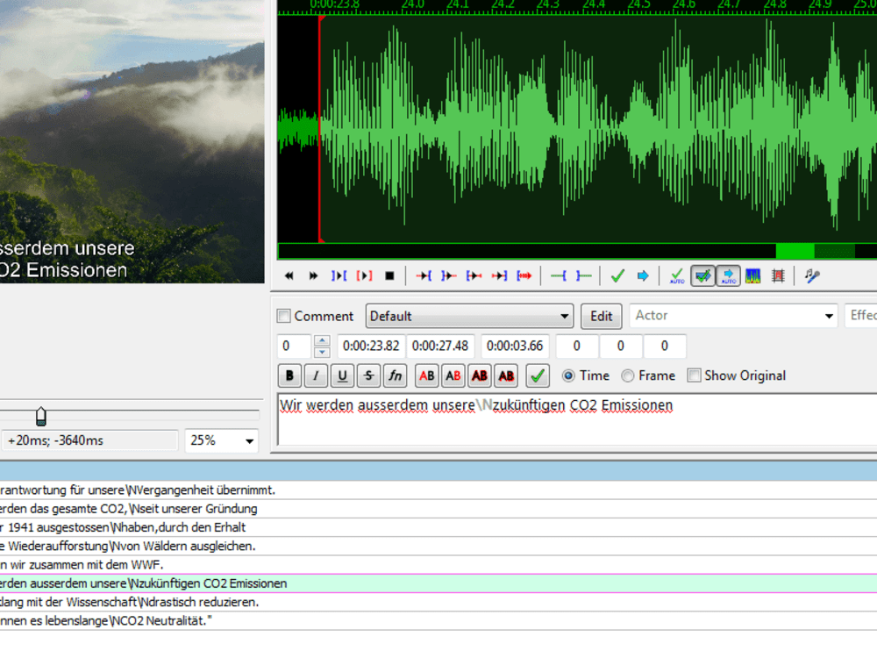877x658 pixels.
Task: Click the layer number field
Action: coord(294,347)
